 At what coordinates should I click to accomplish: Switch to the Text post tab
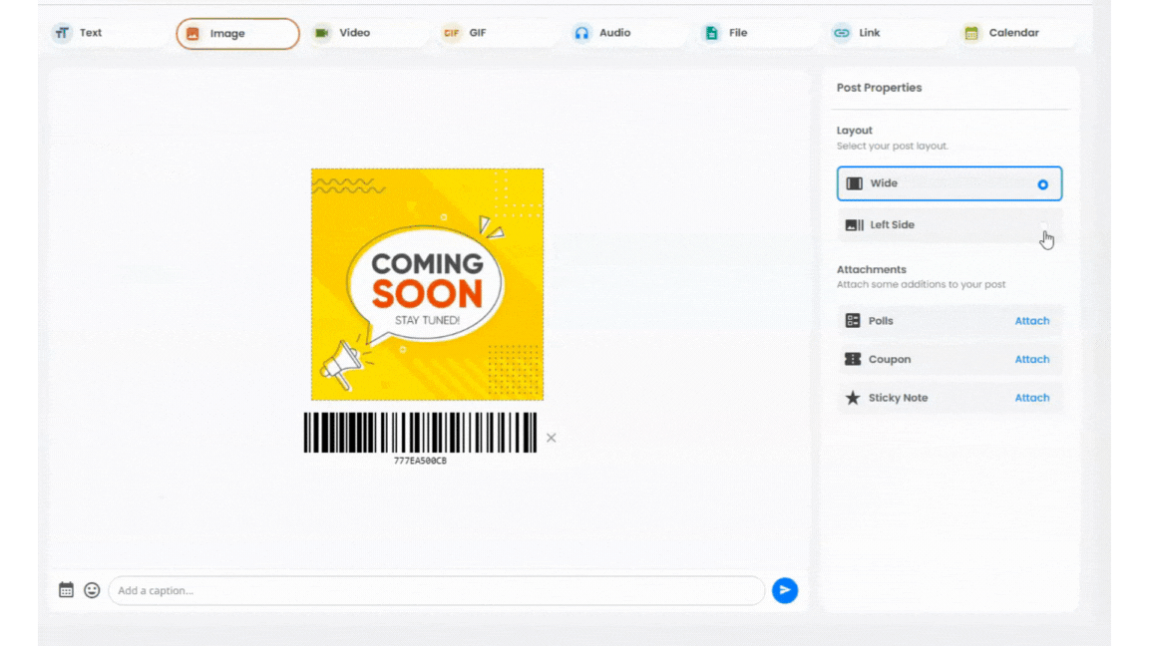79,33
